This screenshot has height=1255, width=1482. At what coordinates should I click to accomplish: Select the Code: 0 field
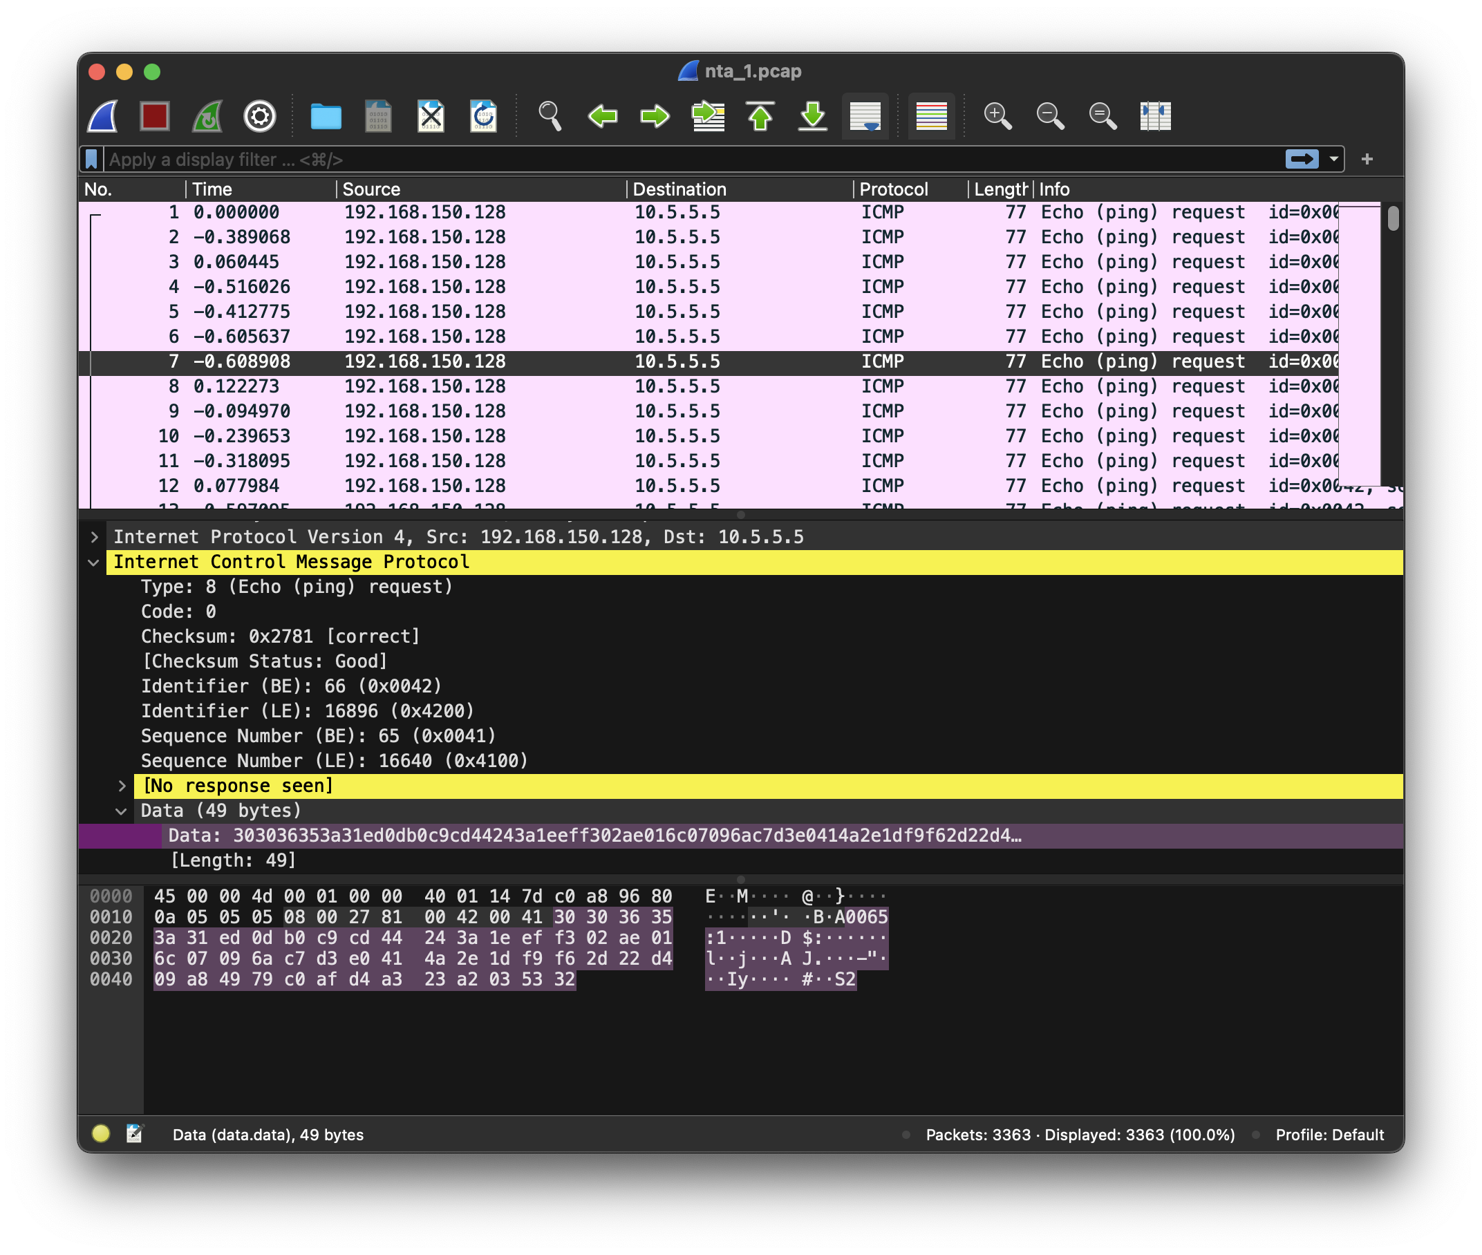[178, 612]
